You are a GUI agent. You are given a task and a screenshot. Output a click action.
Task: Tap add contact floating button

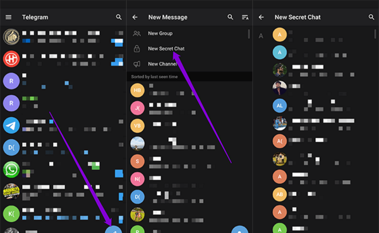pos(240,230)
